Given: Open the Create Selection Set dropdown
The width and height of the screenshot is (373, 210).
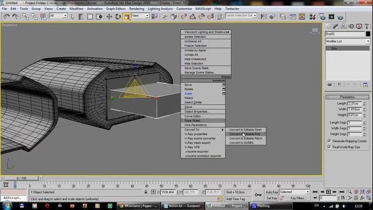Looking at the screenshot, I should pyautogui.click(x=241, y=16).
